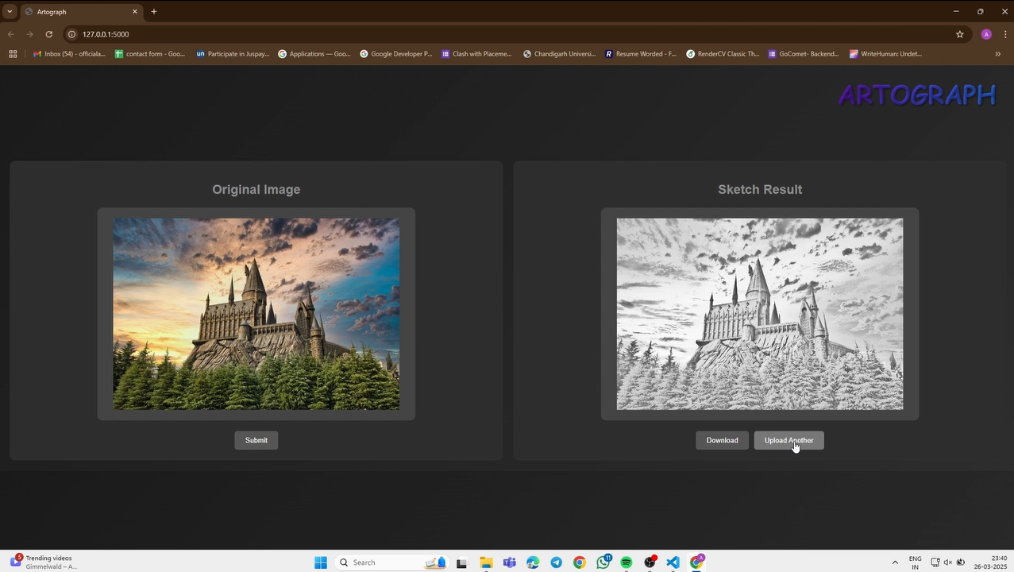1014x572 pixels.
Task: Open the clock and date panel
Action: point(989,562)
